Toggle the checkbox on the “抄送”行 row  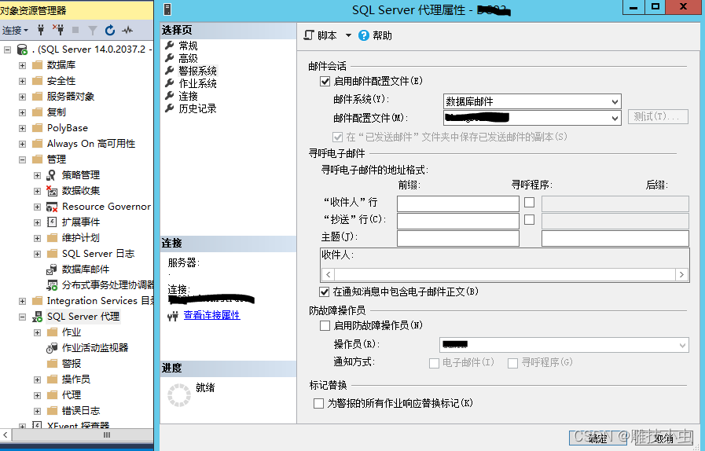coord(530,219)
